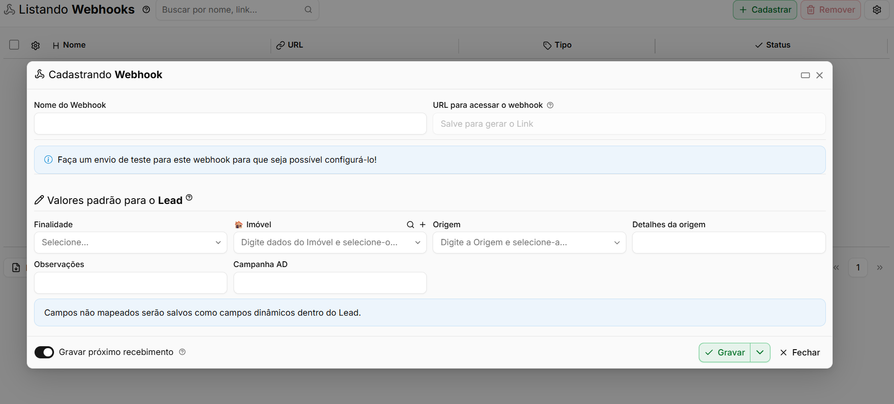894x404 pixels.
Task: Click the help icon beside Gravar próximo recebimento
Action: pos(182,352)
